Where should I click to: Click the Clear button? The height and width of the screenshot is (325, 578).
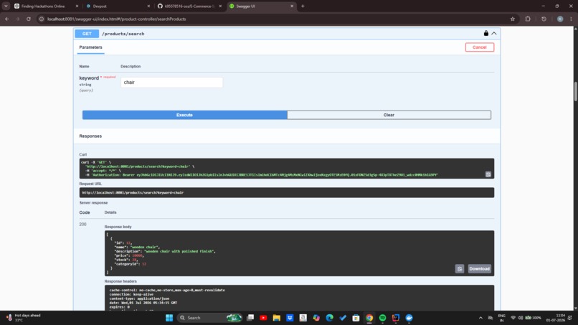[x=389, y=115]
